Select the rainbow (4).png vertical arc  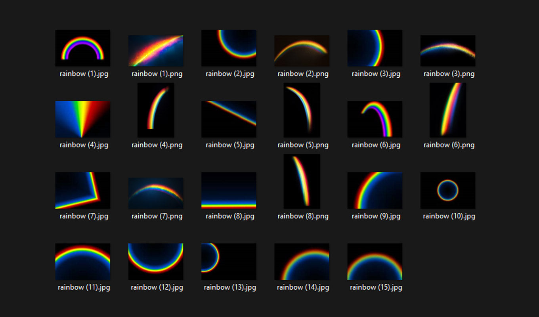coord(156,110)
